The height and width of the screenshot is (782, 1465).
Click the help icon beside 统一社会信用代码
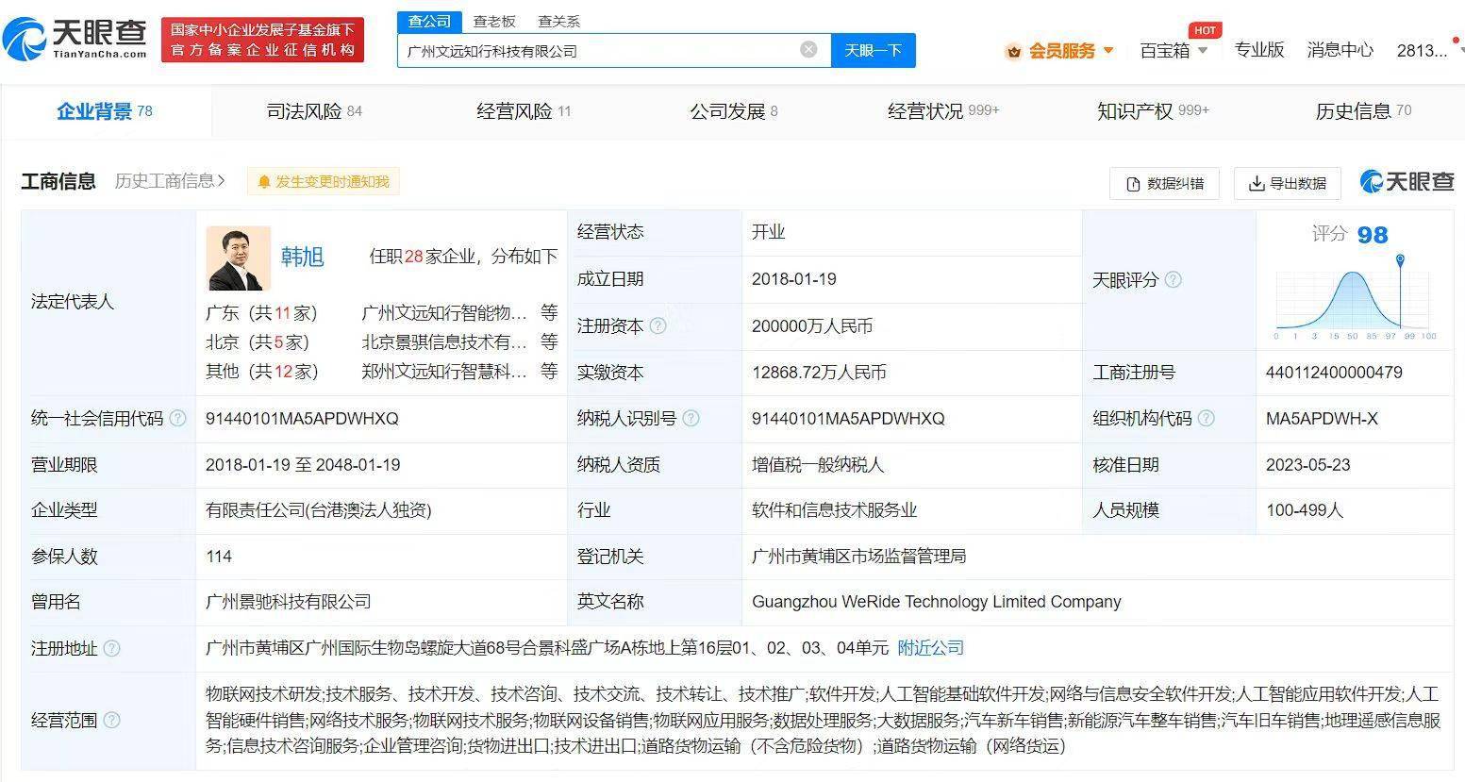coord(177,419)
